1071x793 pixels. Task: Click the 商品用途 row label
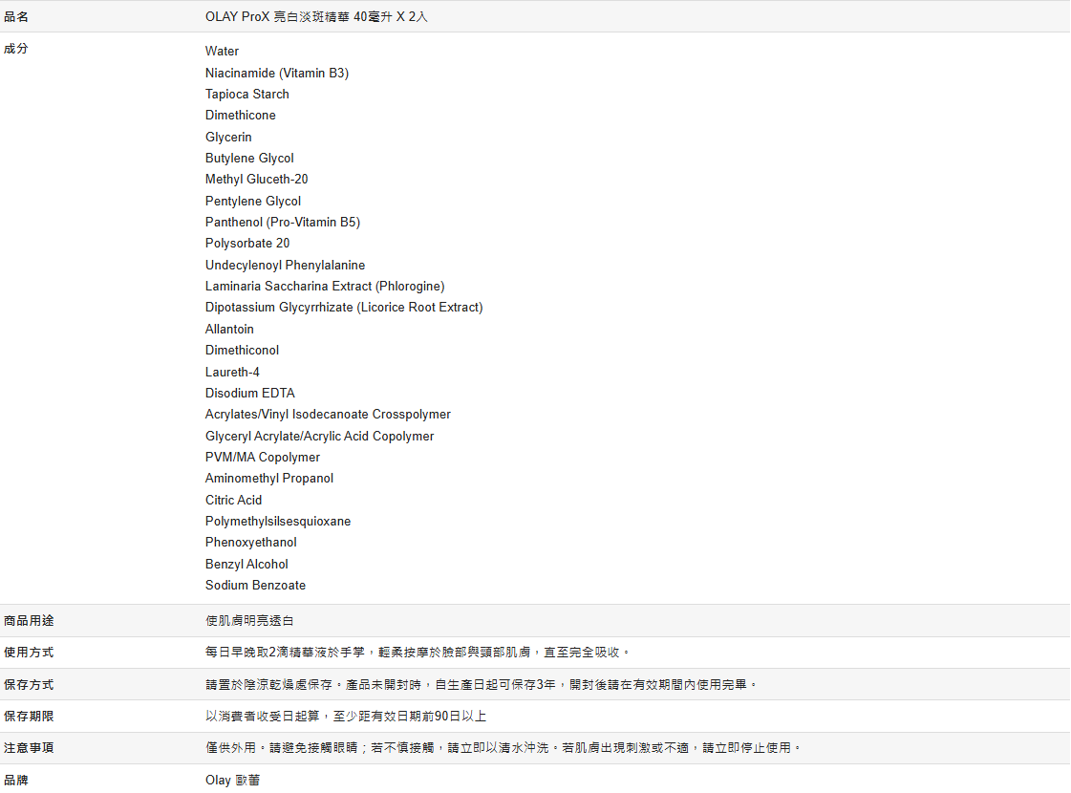tap(29, 620)
